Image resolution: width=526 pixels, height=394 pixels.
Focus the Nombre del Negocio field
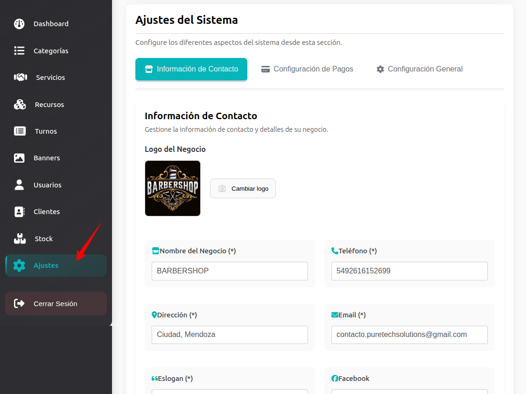230,271
